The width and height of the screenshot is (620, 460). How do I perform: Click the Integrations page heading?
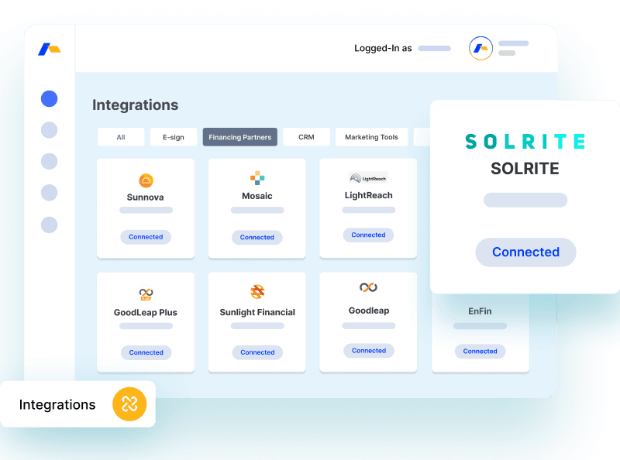[135, 105]
